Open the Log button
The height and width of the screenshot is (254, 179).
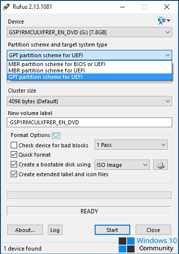(x=55, y=230)
